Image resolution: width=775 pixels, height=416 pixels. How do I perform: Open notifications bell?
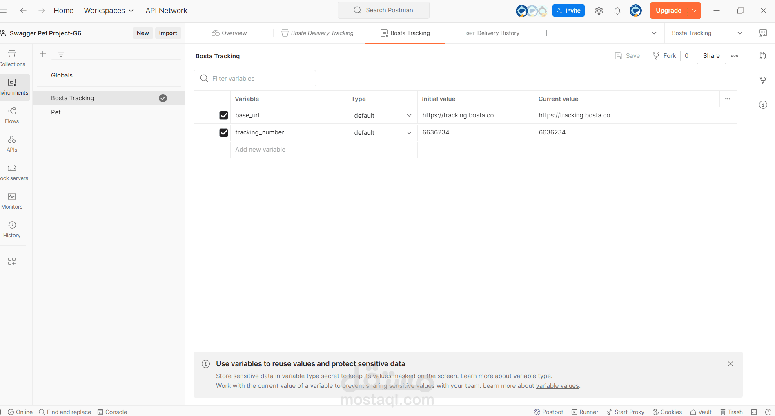[x=617, y=11]
